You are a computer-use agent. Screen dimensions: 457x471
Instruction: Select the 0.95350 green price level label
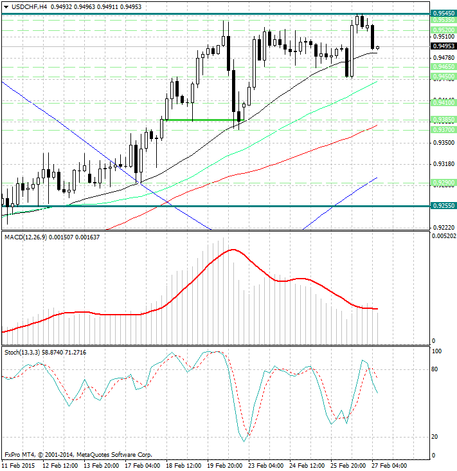[444, 20]
